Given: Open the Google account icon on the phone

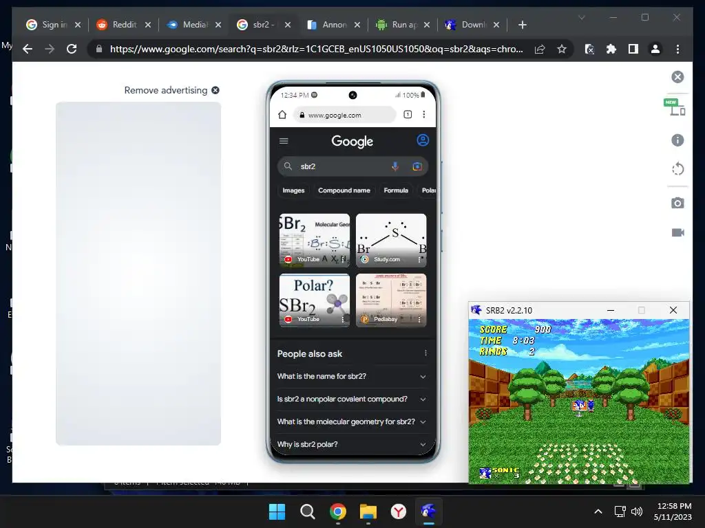Looking at the screenshot, I should pos(423,140).
